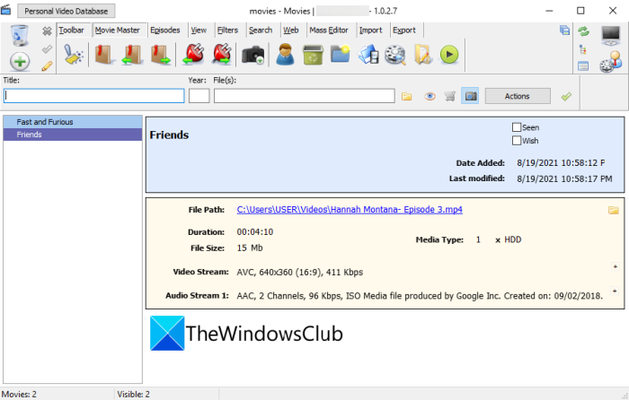Click the green play button icon

click(449, 55)
